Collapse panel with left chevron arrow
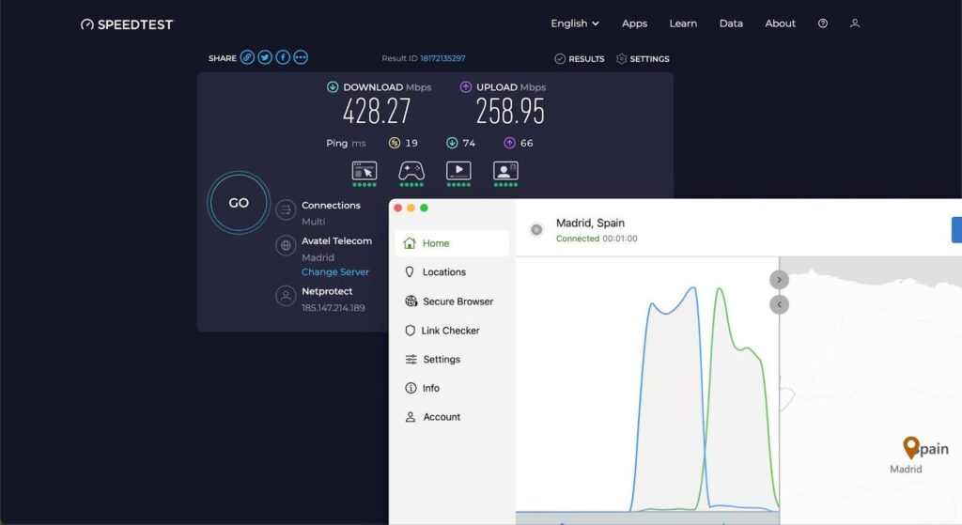Screen dimensions: 962x525 tap(779, 304)
